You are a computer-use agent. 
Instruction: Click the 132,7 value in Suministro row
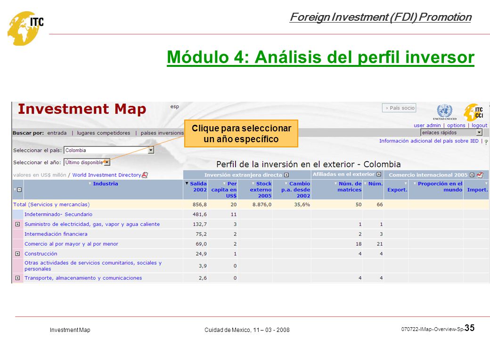pos(200,224)
